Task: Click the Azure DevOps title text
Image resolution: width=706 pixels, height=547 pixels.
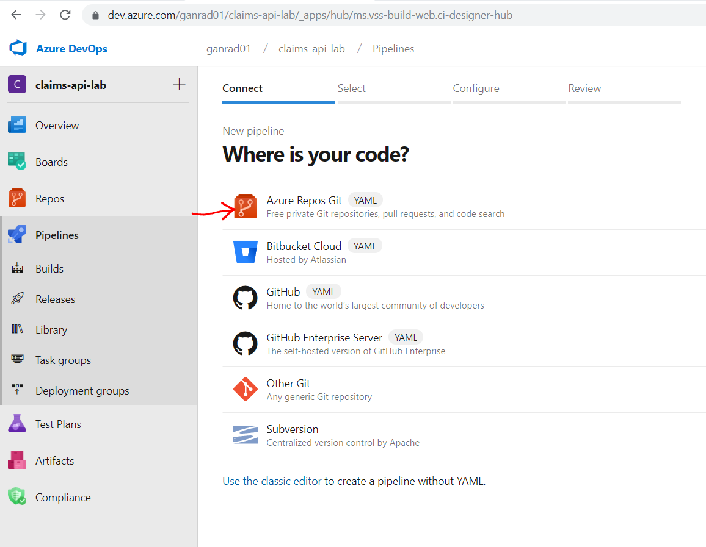Action: pos(71,49)
